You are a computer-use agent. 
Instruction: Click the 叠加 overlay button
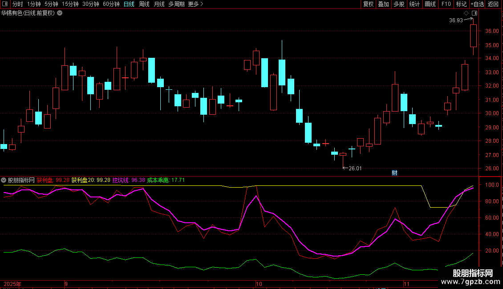click(x=384, y=4)
